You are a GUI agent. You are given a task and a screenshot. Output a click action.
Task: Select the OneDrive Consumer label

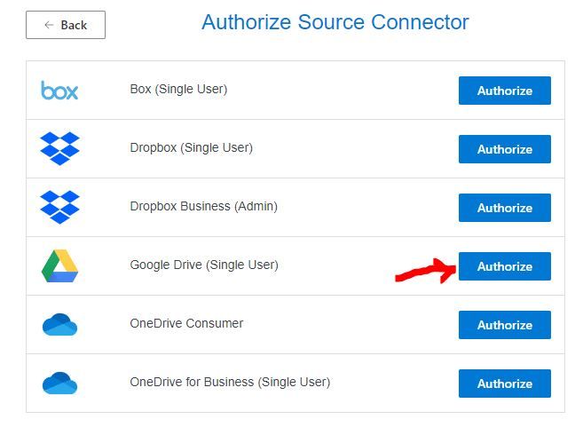(186, 323)
